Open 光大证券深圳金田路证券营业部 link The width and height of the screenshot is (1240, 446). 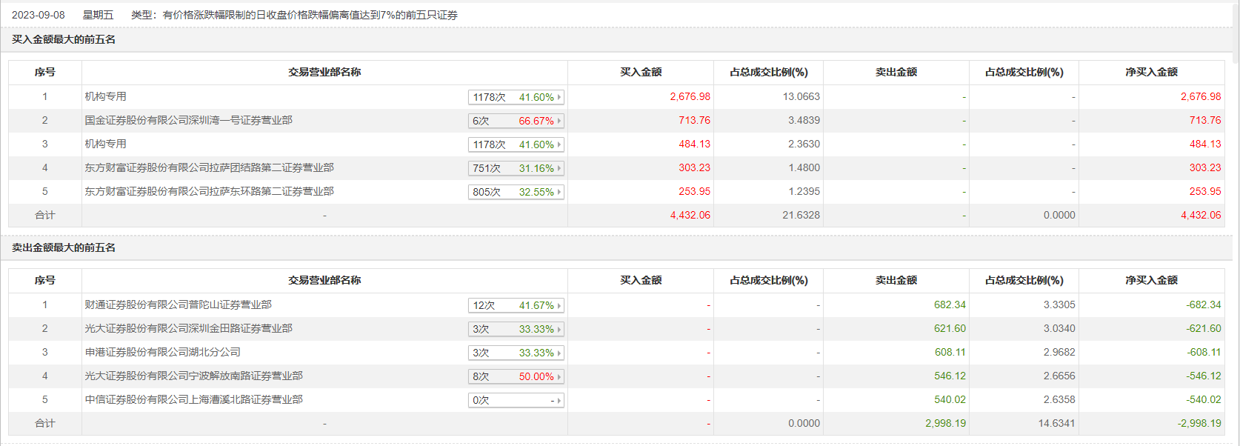tap(188, 328)
